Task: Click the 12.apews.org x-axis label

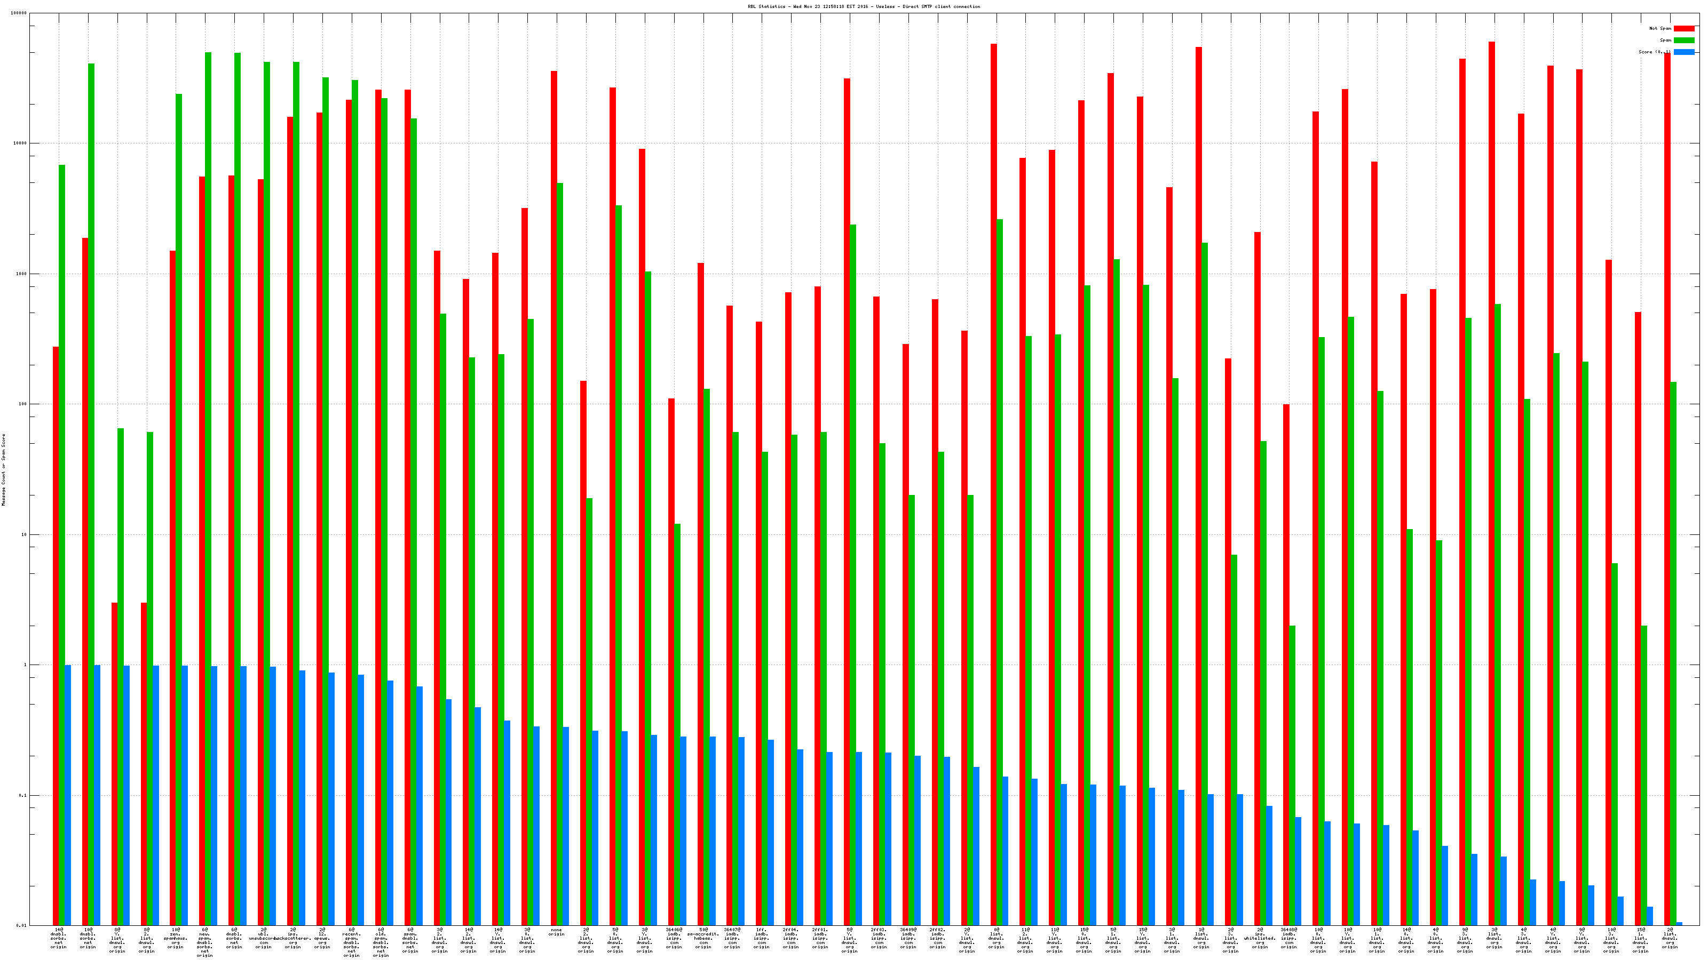Action: pos(322,938)
